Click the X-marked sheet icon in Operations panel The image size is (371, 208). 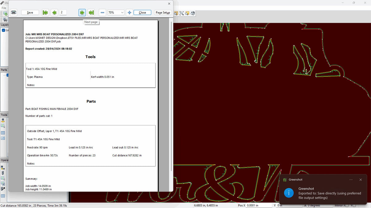(3, 184)
